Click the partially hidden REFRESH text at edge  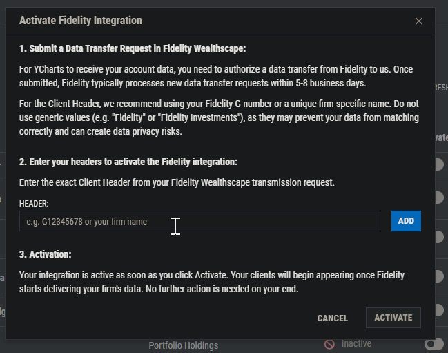tap(441, 88)
